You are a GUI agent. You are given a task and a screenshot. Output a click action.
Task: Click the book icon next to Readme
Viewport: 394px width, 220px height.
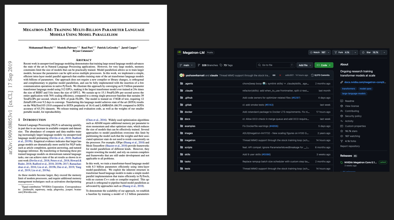(x=342, y=101)
